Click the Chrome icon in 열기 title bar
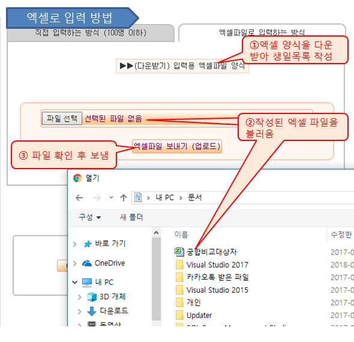354x342 pixels. tap(77, 178)
